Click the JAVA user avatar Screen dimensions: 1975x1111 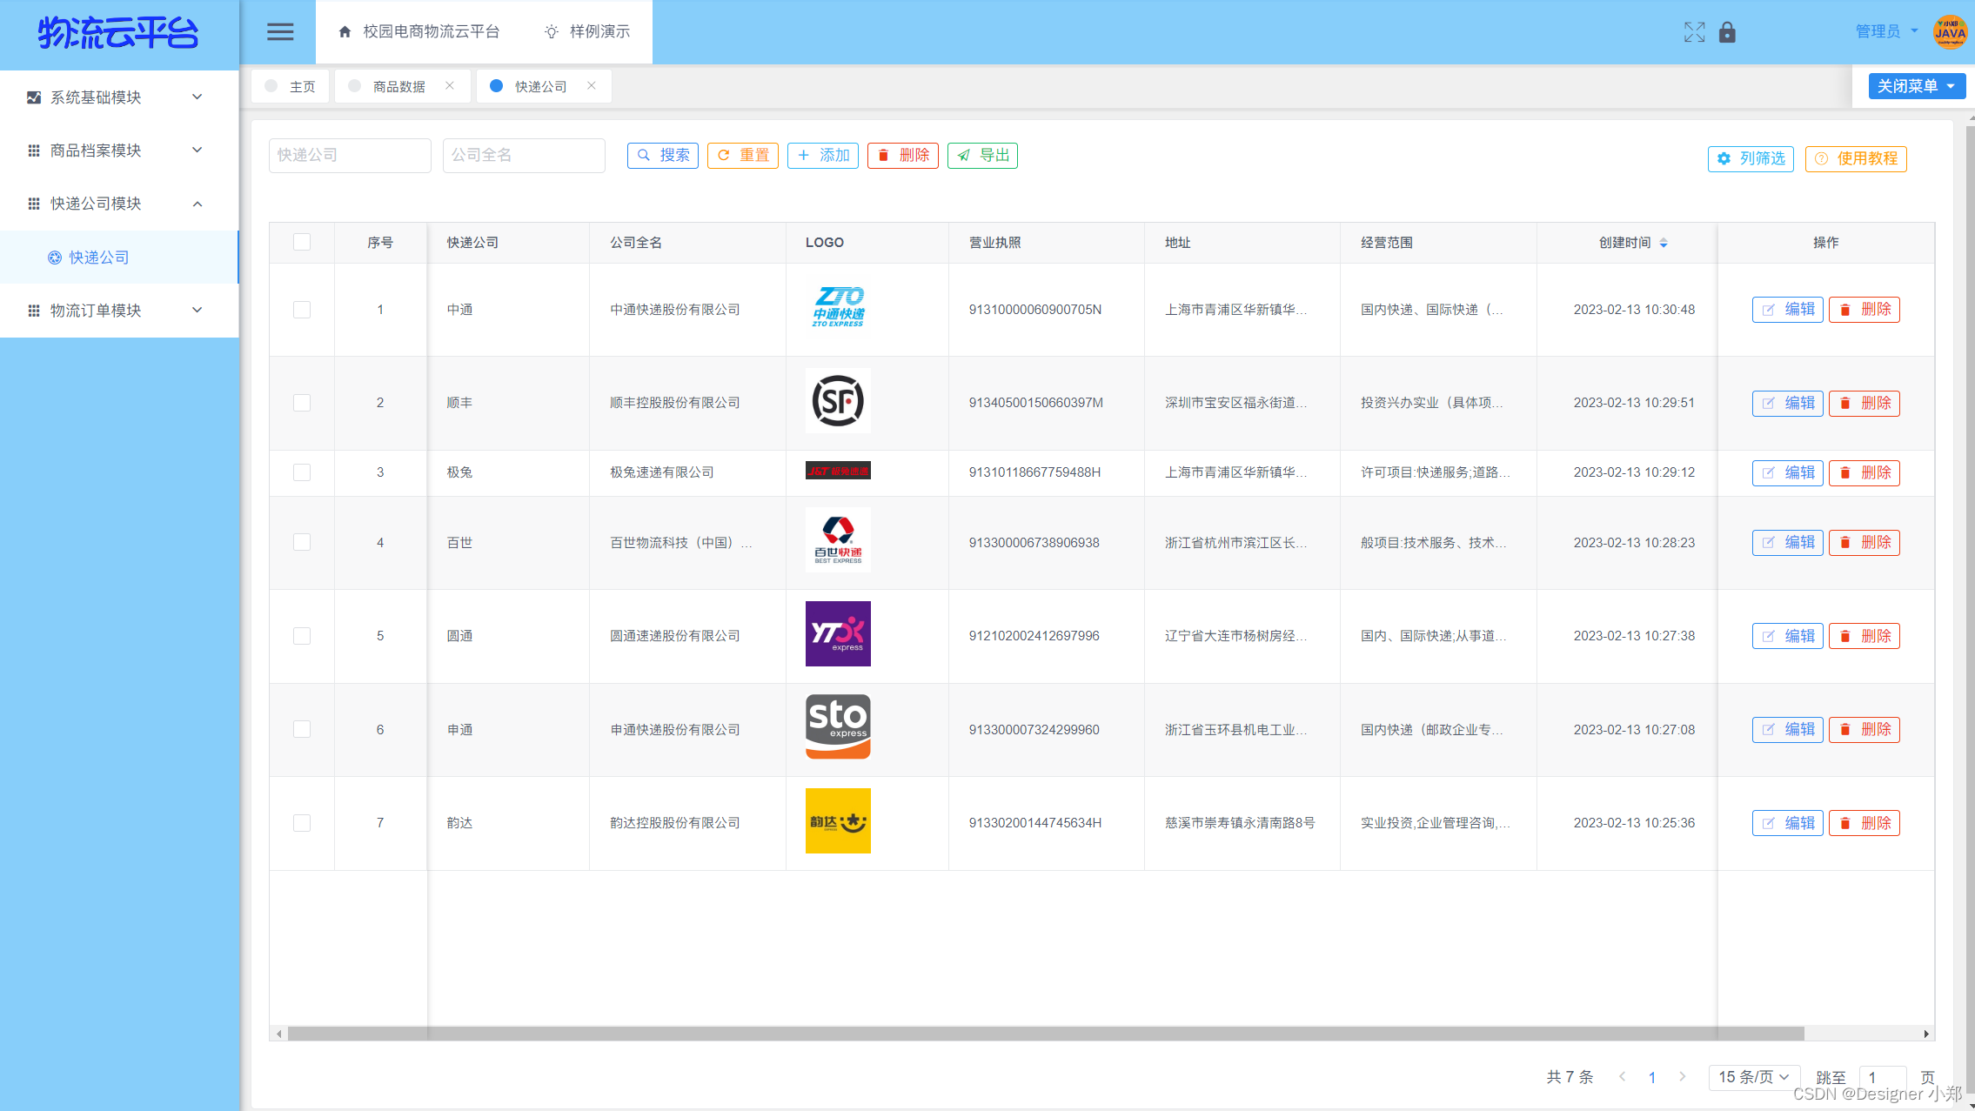point(1949,32)
